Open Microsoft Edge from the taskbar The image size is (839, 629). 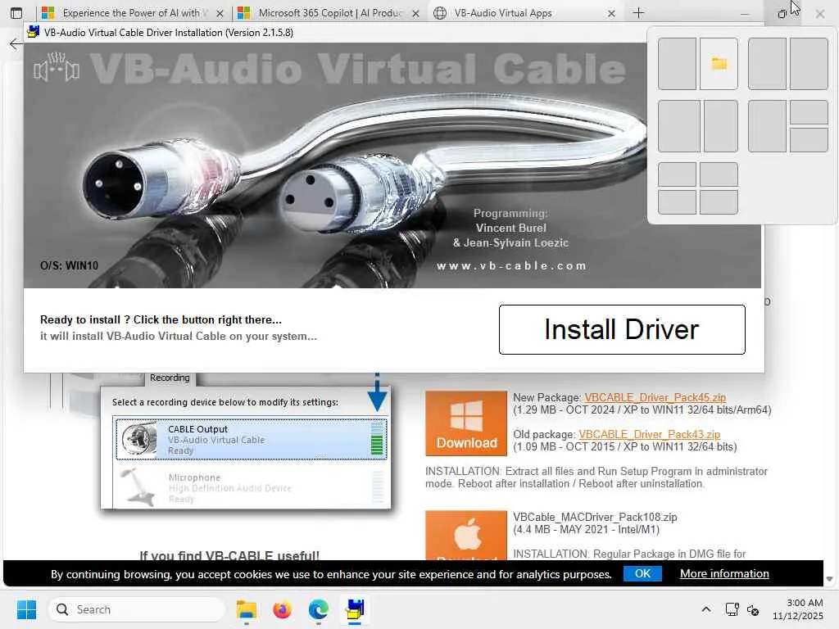(319, 609)
